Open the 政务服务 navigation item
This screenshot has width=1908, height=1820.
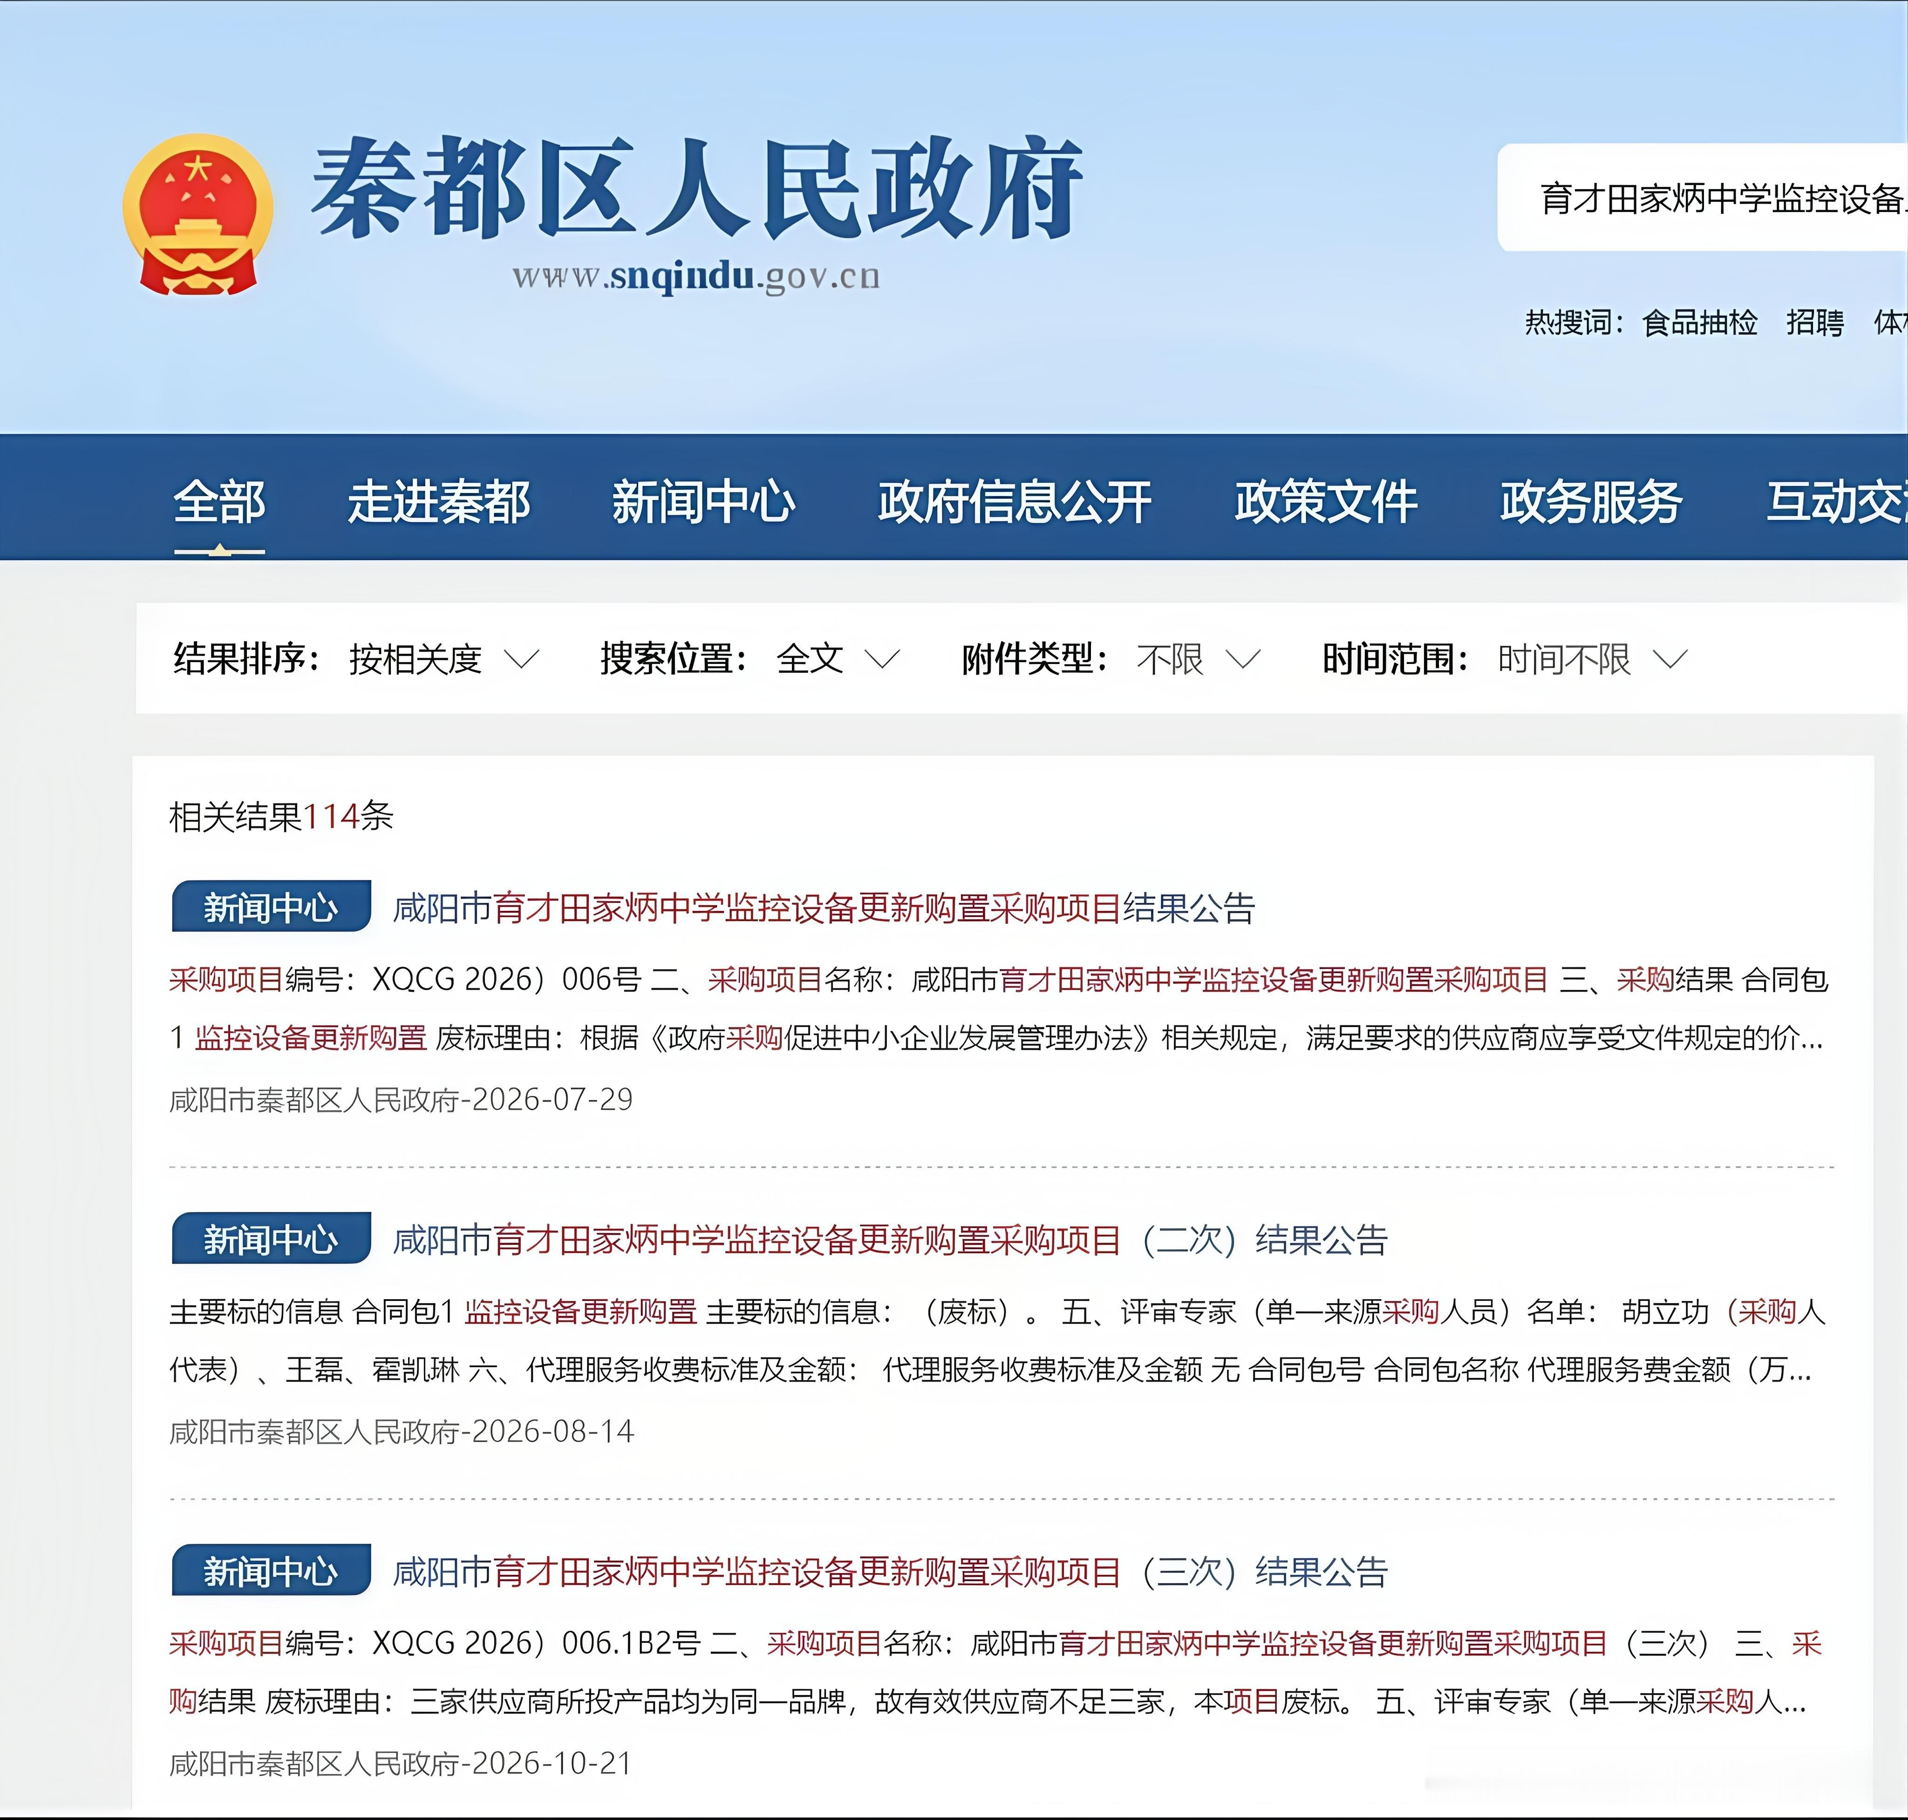tap(1591, 503)
